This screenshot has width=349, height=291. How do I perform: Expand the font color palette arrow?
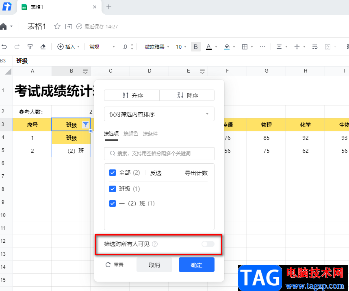[x=216, y=47]
